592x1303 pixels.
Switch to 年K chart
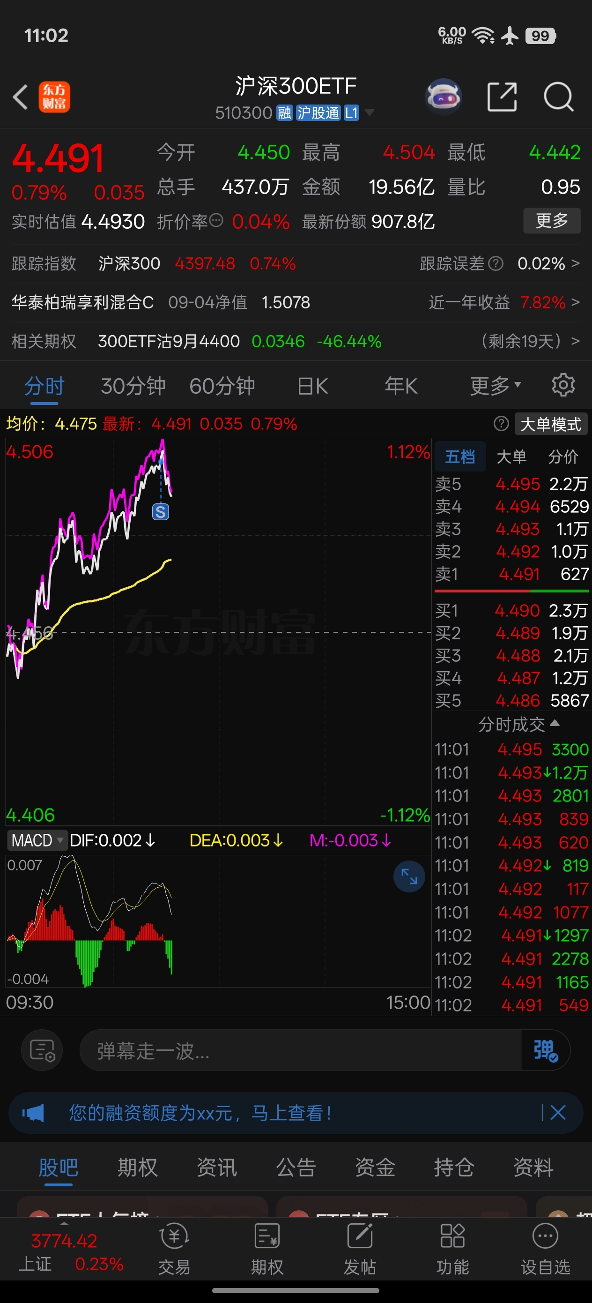[x=401, y=386]
